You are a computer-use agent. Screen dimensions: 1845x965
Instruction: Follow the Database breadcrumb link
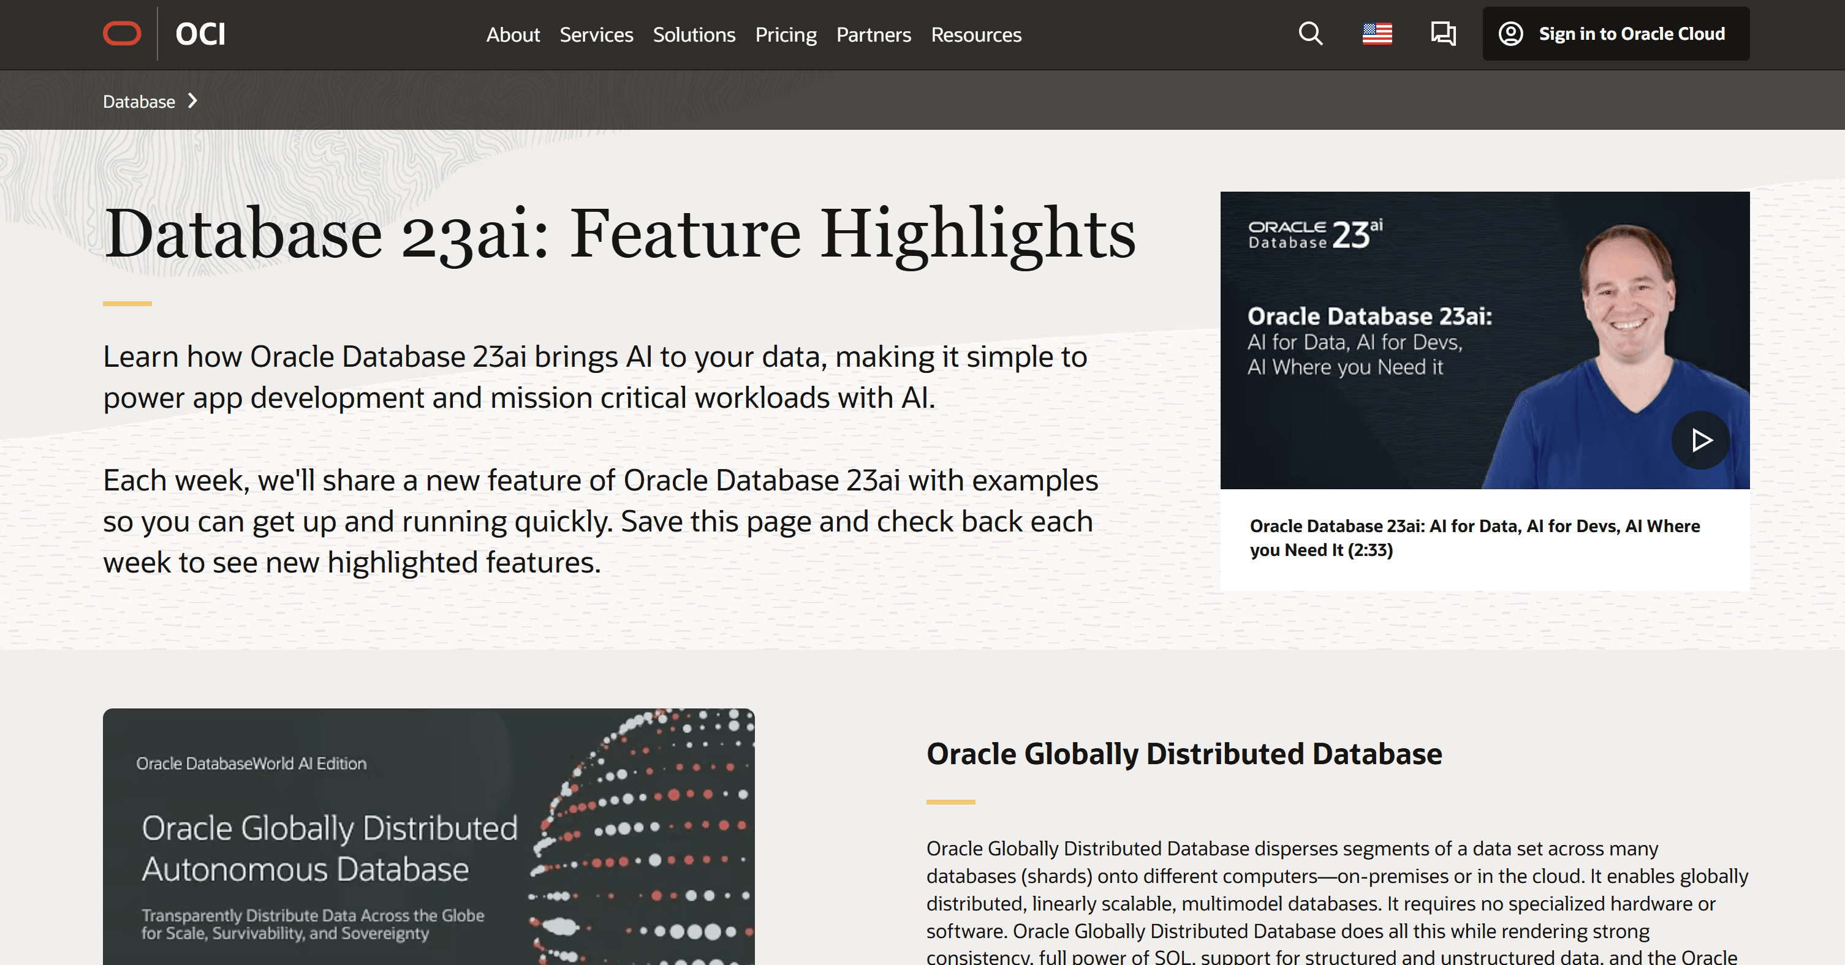tap(139, 102)
